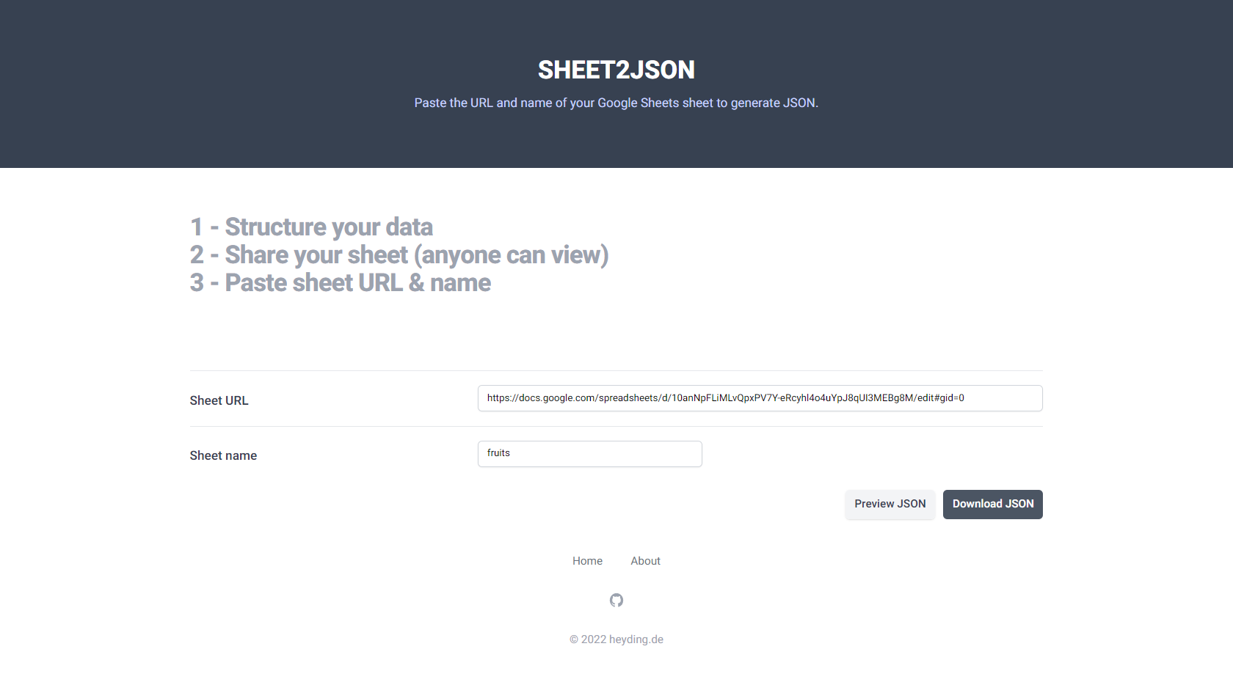Select the Sheet name field containing fruits

point(589,453)
